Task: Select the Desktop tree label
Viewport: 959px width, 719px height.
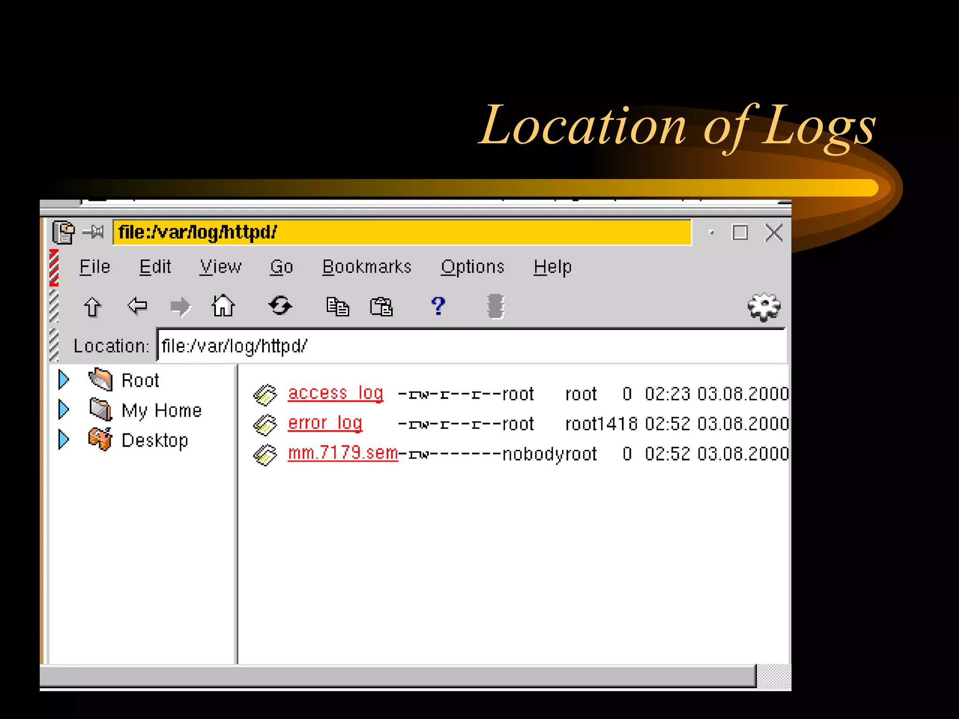Action: pyautogui.click(x=155, y=440)
